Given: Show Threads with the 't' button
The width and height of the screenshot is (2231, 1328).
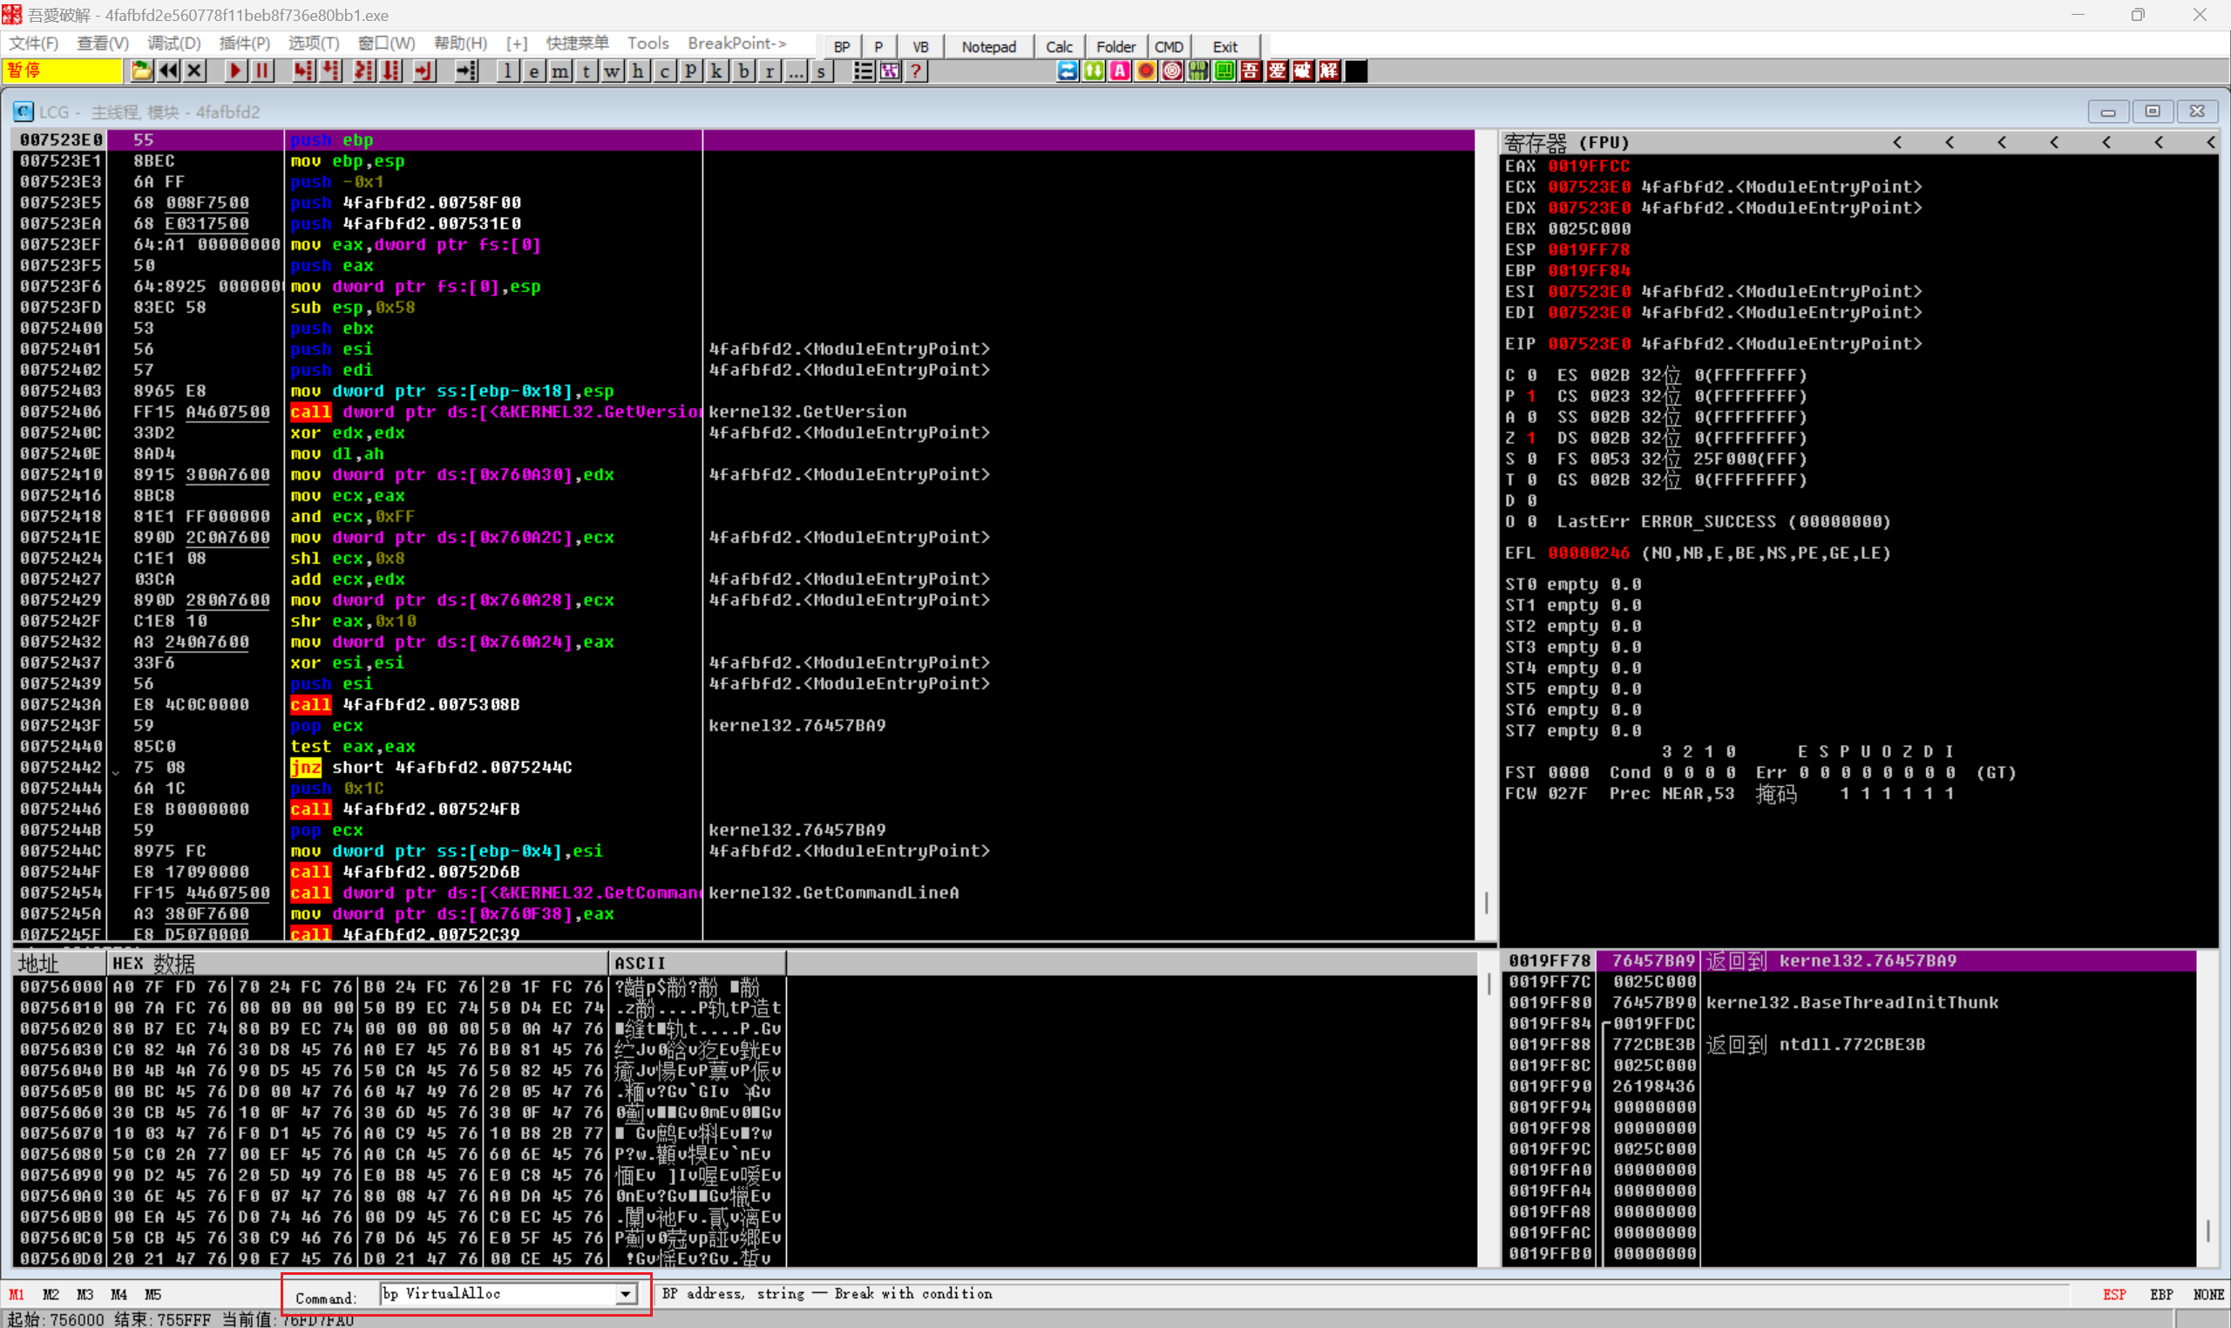Looking at the screenshot, I should pos(587,71).
